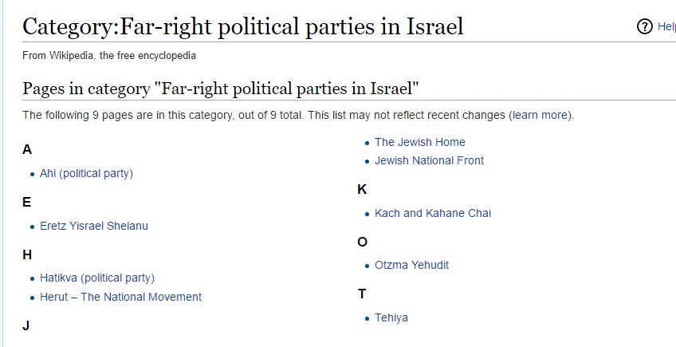This screenshot has width=676, height=347.
Task: Follow the "learn more" link
Action: [x=540, y=115]
